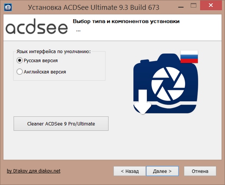The image size is (225, 185).
Task: Click the acdsee logo in header
Action: [x=36, y=26]
